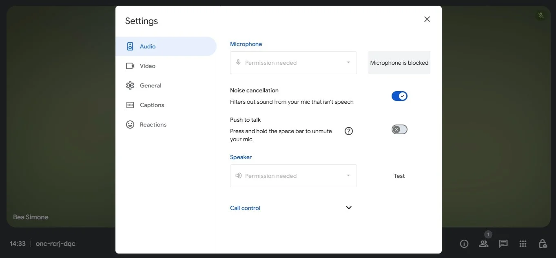Image resolution: width=556 pixels, height=258 pixels.
Task: Click the CC icon beside Captions
Action: point(130,105)
